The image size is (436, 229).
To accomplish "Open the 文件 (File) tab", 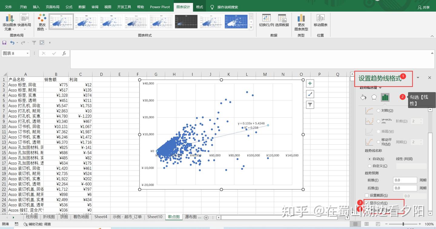I will (8, 7).
